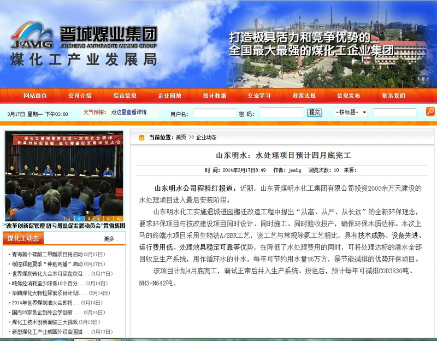Focus the 用户名 input field
The width and height of the screenshot is (437, 341).
pos(215,113)
